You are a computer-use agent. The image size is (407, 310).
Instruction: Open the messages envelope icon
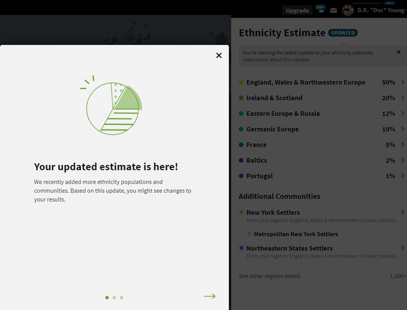(333, 10)
